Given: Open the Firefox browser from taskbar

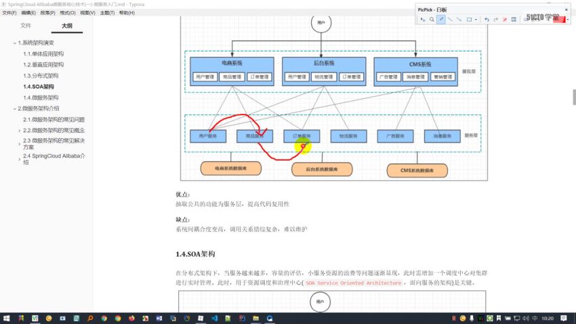Looking at the screenshot, I should point(131,318).
